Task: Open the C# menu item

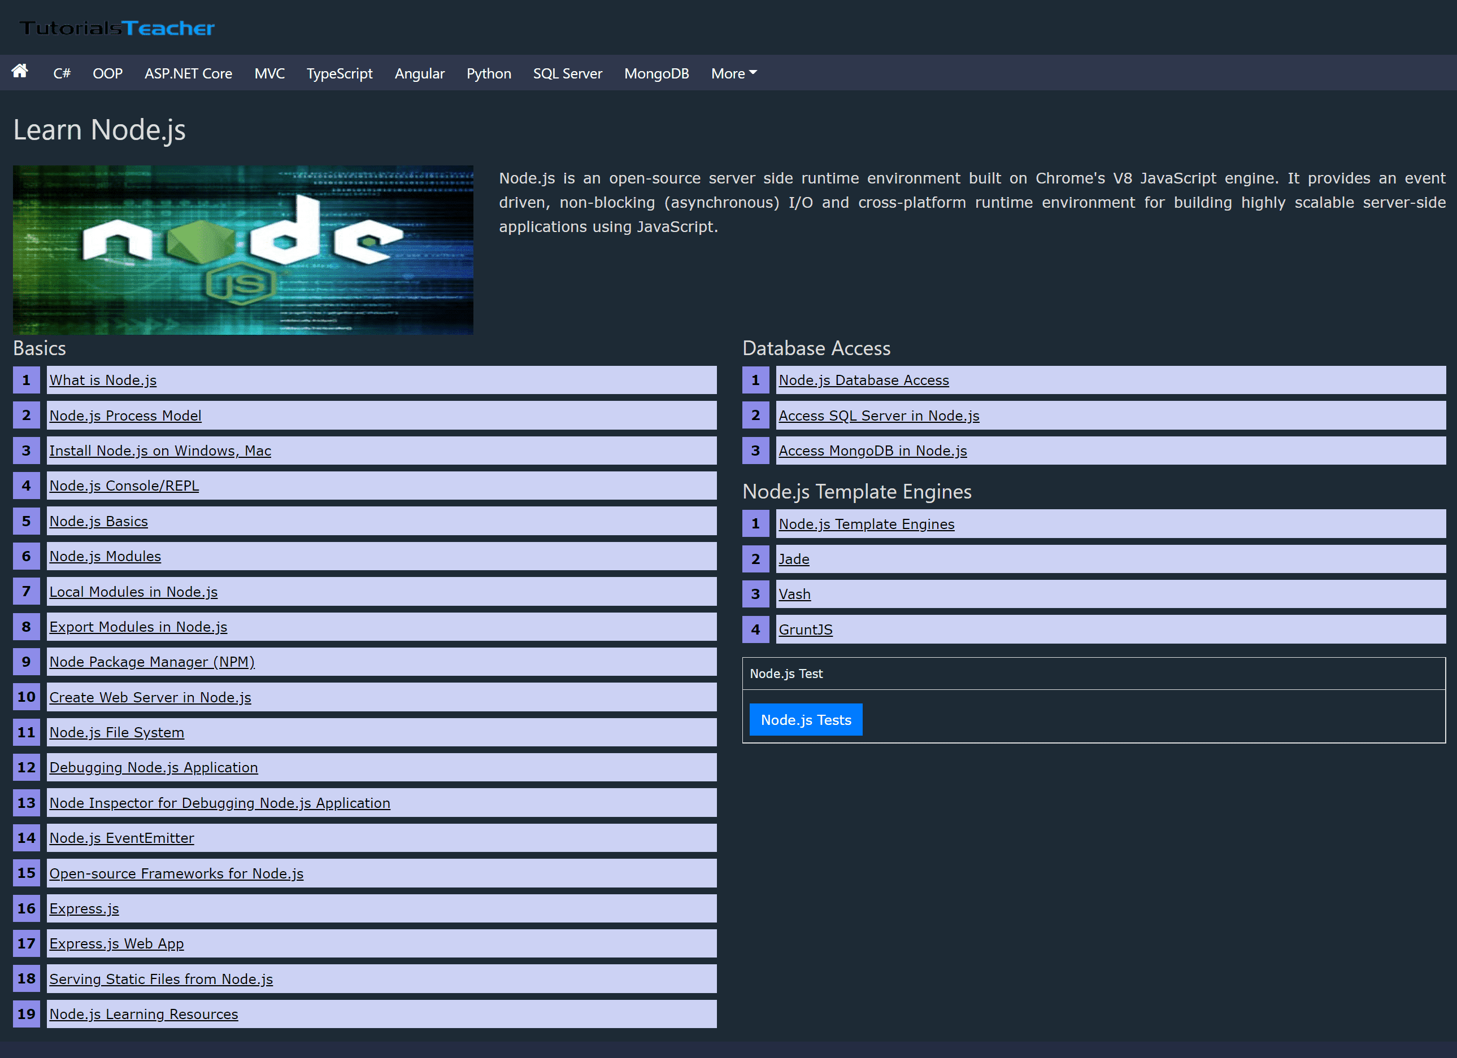Action: click(x=62, y=73)
